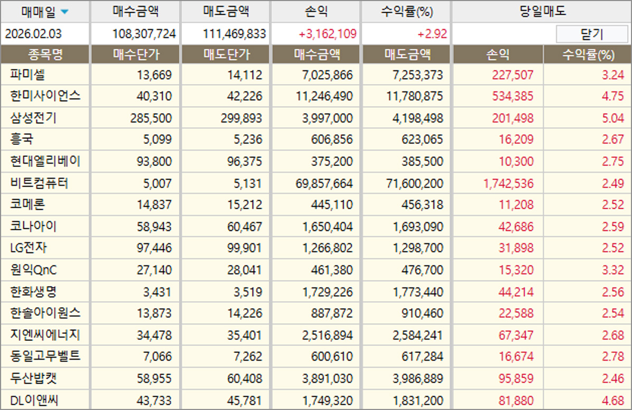Click the total profit +3,162,109 cell
The height and width of the screenshot is (410, 632).
(x=328, y=34)
